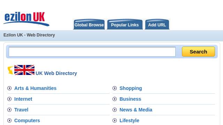Open the Lifestyle category
The width and height of the screenshot is (223, 125).
pyautogui.click(x=129, y=120)
